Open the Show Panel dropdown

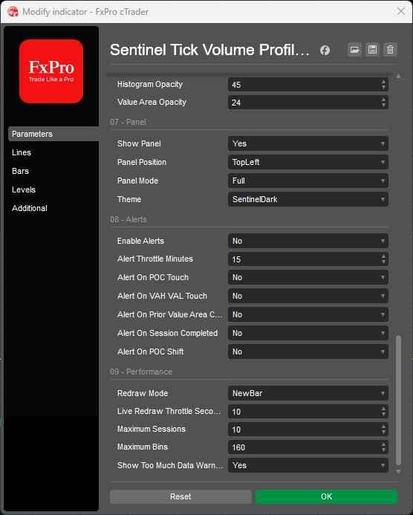click(308, 143)
